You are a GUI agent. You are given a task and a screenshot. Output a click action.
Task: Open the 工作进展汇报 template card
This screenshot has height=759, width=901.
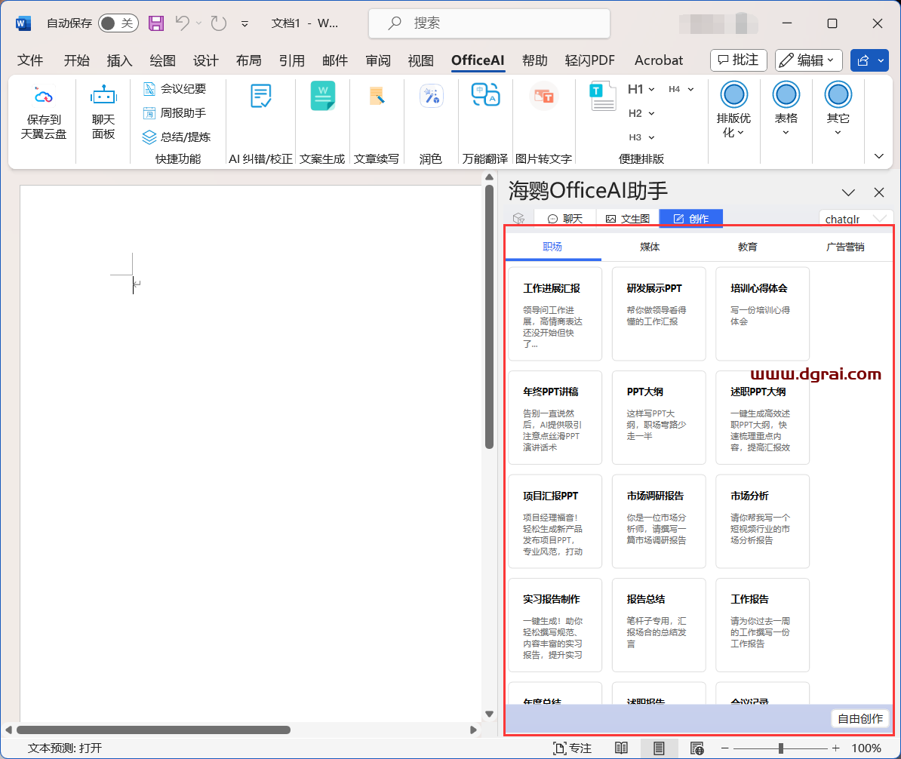555,314
